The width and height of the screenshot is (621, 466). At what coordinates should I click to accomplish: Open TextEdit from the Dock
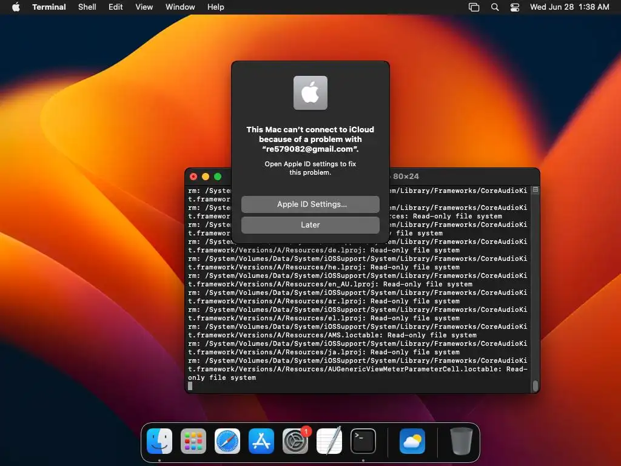329,441
